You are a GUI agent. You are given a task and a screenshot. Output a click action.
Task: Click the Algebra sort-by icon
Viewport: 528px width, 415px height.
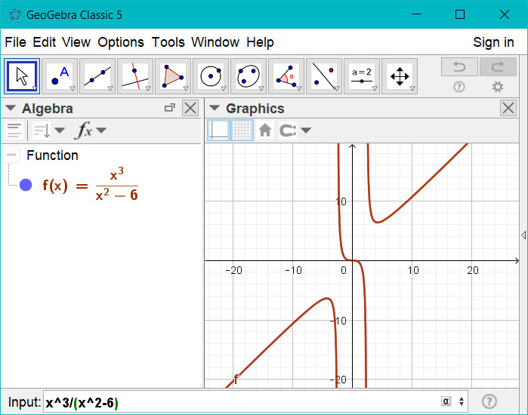coord(42,131)
